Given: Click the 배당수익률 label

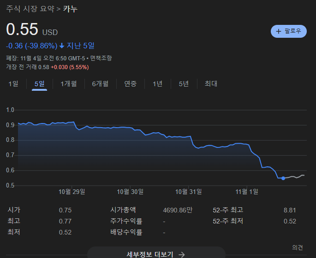Looking at the screenshot, I should coord(126,232).
